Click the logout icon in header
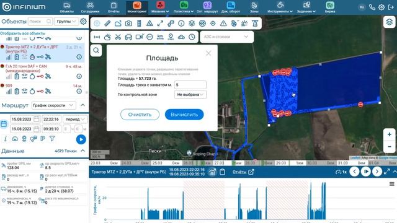Viewport: 397px width, 223px height. pos(391,7)
